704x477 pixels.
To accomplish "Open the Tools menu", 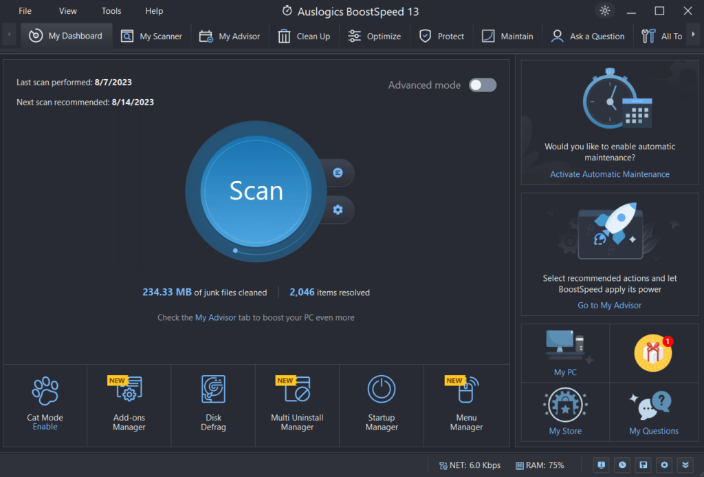I will click(x=111, y=10).
